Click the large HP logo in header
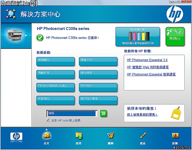 pos(175,14)
